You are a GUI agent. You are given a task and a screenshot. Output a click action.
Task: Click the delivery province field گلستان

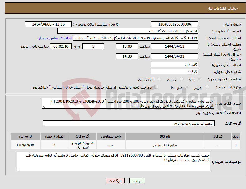pyautogui.click(x=174, y=65)
